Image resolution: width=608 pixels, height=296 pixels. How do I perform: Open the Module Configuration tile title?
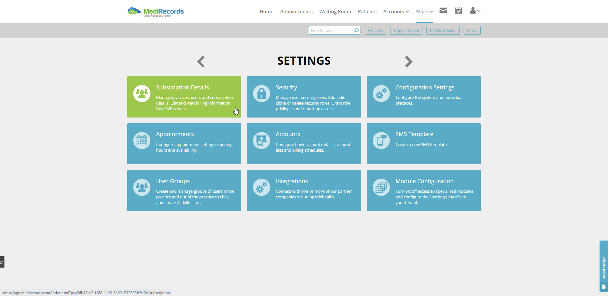point(424,181)
